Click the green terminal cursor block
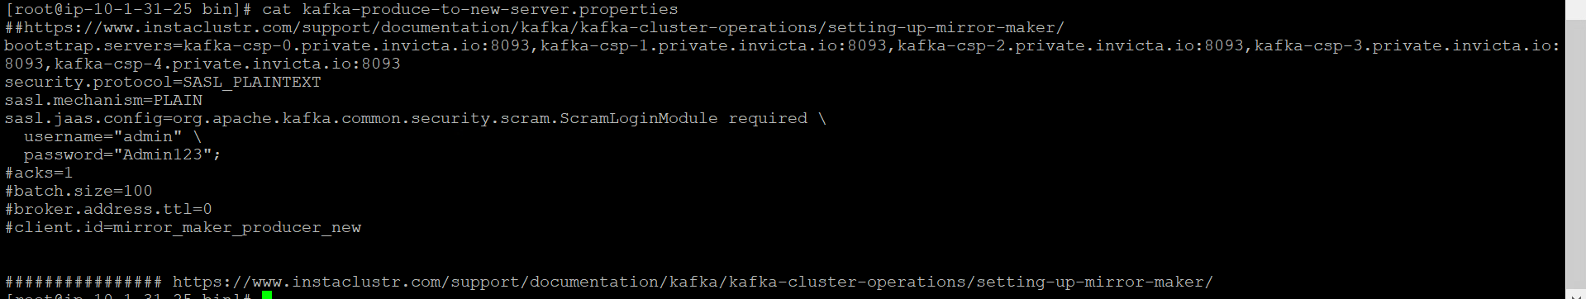 (x=267, y=295)
